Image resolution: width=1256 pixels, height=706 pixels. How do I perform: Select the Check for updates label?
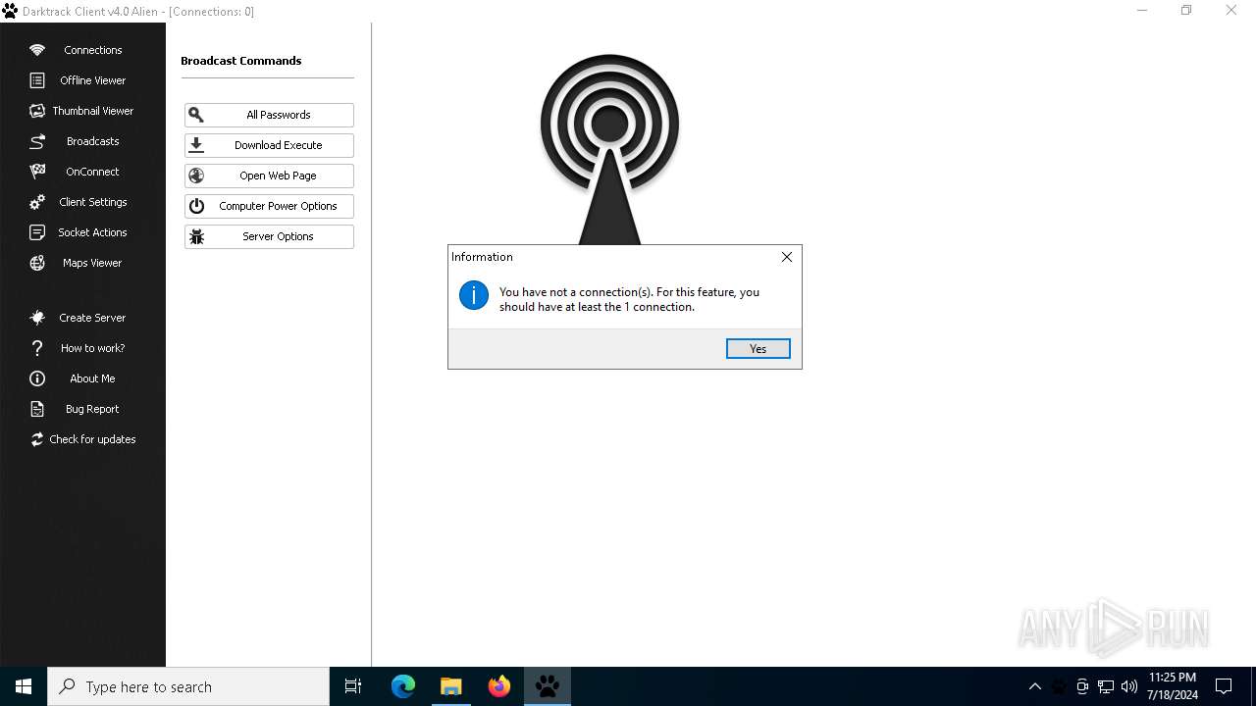[x=93, y=439]
